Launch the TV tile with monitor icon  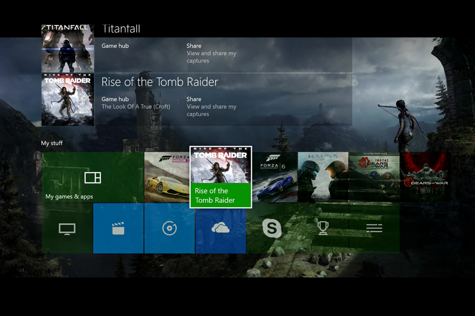(67, 228)
